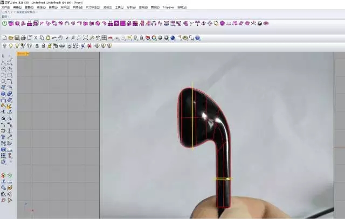Click the blue render sphere icon
345x219 pixels.
click(172, 38)
